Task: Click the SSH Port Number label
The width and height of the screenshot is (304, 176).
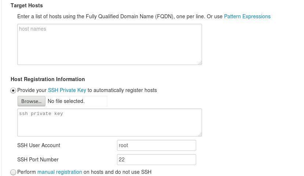Action: tap(38, 160)
